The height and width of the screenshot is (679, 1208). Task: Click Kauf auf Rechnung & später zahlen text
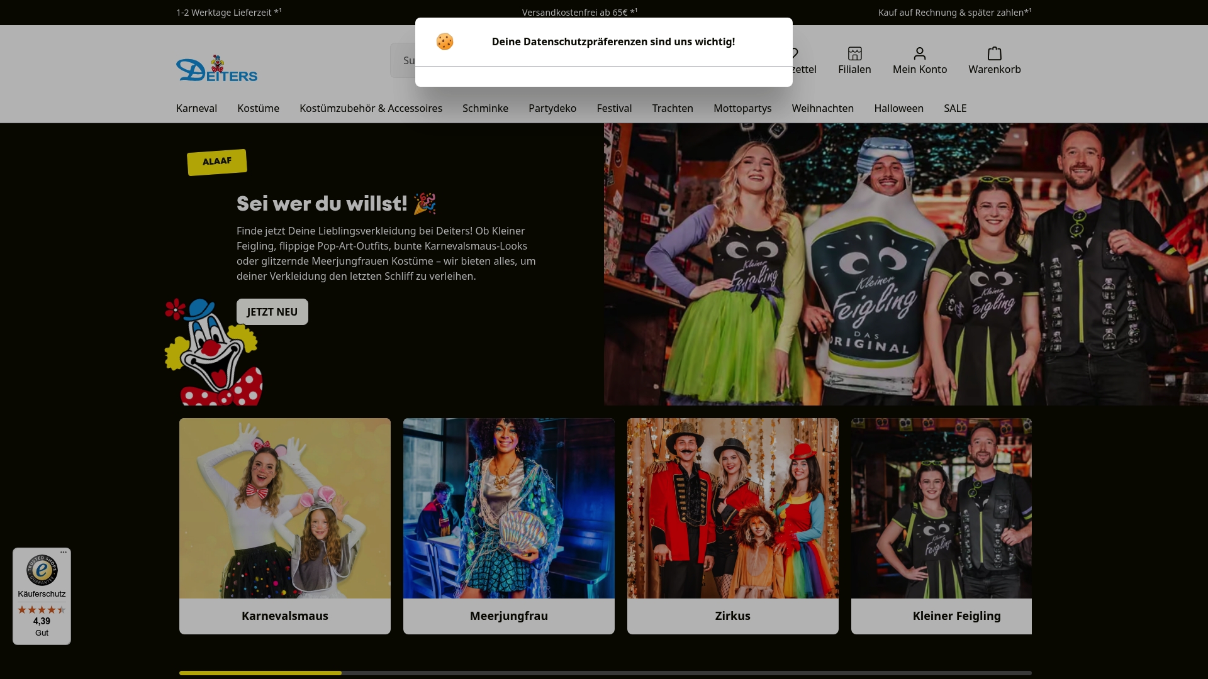tap(955, 13)
